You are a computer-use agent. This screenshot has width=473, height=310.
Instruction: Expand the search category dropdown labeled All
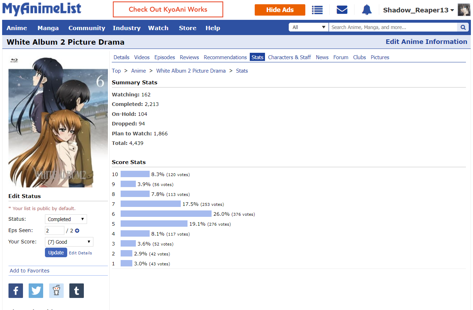pos(308,27)
